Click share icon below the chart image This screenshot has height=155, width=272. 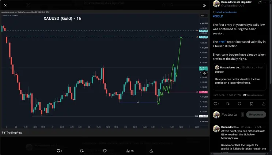pos(151,151)
